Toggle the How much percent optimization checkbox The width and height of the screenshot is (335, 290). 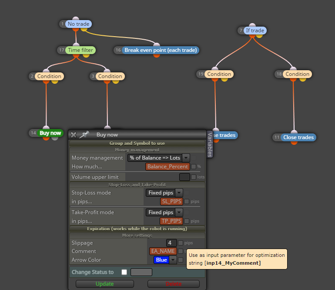tap(194, 167)
